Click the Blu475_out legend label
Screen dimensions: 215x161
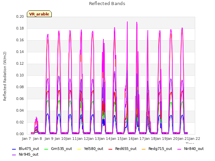click(x=29, y=149)
